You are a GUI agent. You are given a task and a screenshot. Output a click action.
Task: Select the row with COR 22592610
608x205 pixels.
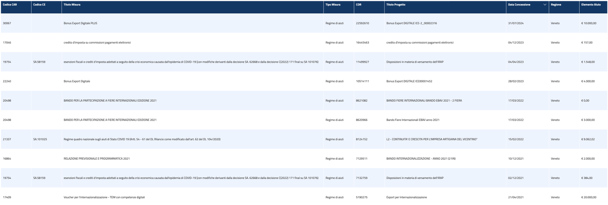point(362,23)
